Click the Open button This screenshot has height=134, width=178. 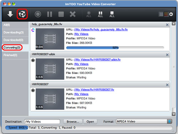click(x=90, y=122)
